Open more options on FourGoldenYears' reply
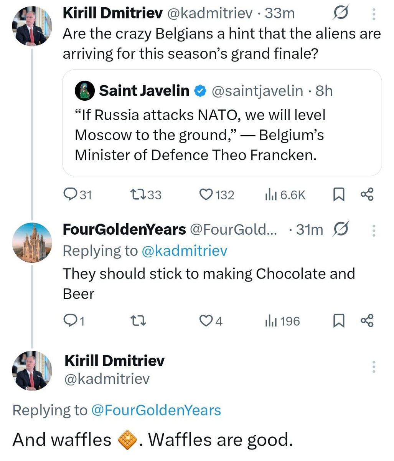The width and height of the screenshot is (394, 461). point(374,230)
